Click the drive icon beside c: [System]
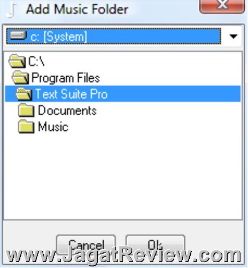This screenshot has height=268, width=248. click(18, 35)
